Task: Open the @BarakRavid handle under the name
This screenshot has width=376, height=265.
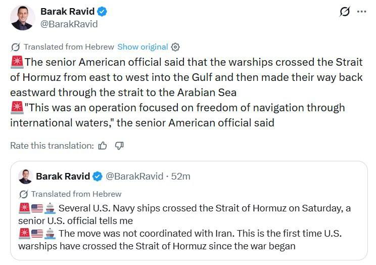Action: [69, 24]
